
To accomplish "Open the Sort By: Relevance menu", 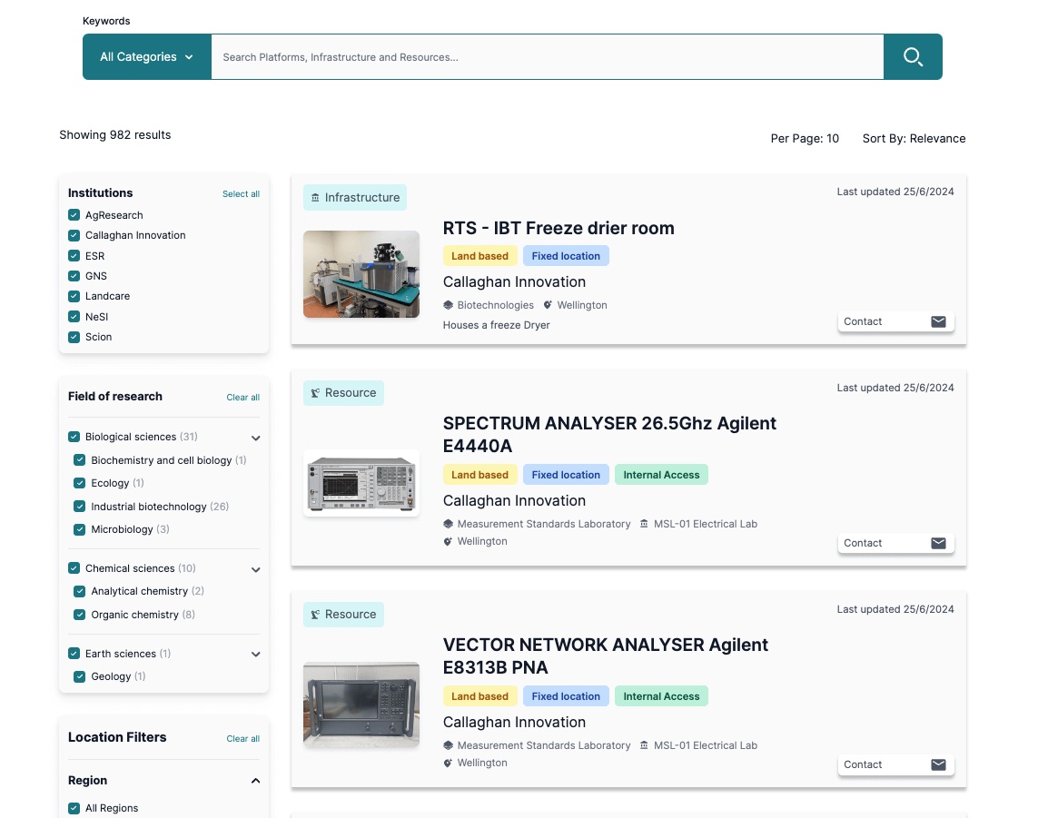I will pos(914,139).
